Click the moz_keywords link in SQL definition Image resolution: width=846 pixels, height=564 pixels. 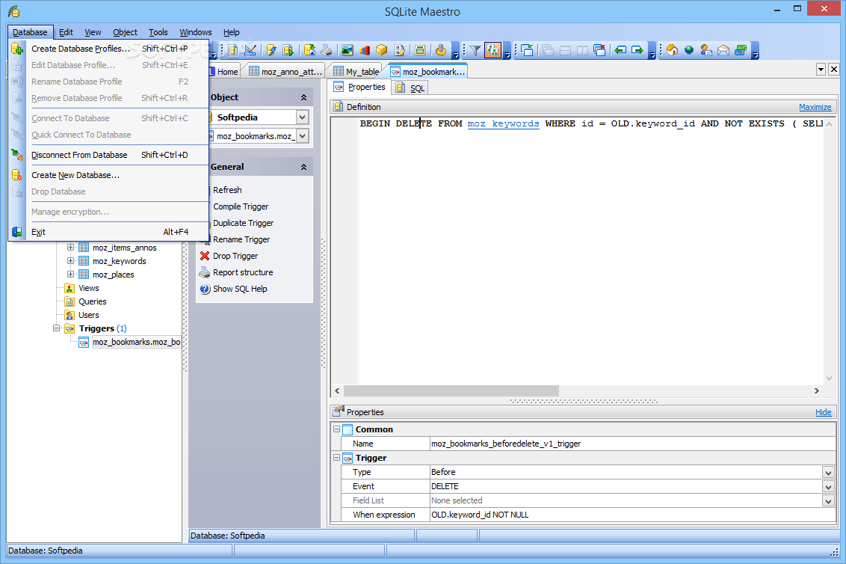coord(503,123)
